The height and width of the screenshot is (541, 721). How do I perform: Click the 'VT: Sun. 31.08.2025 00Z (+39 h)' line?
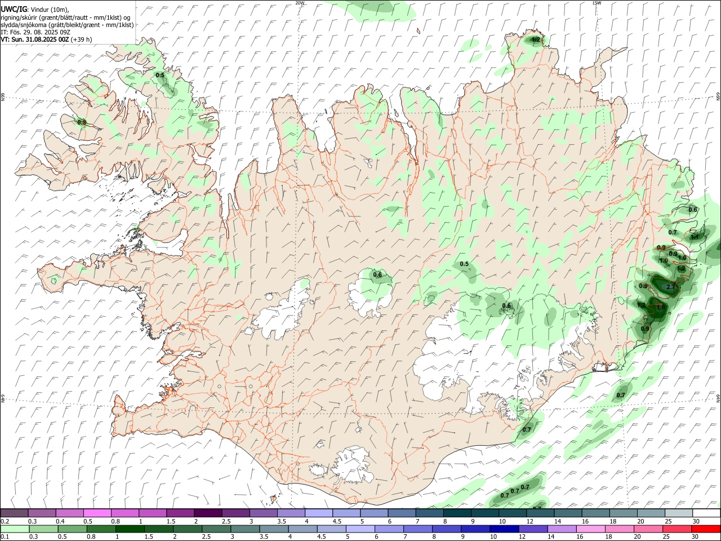pos(46,39)
